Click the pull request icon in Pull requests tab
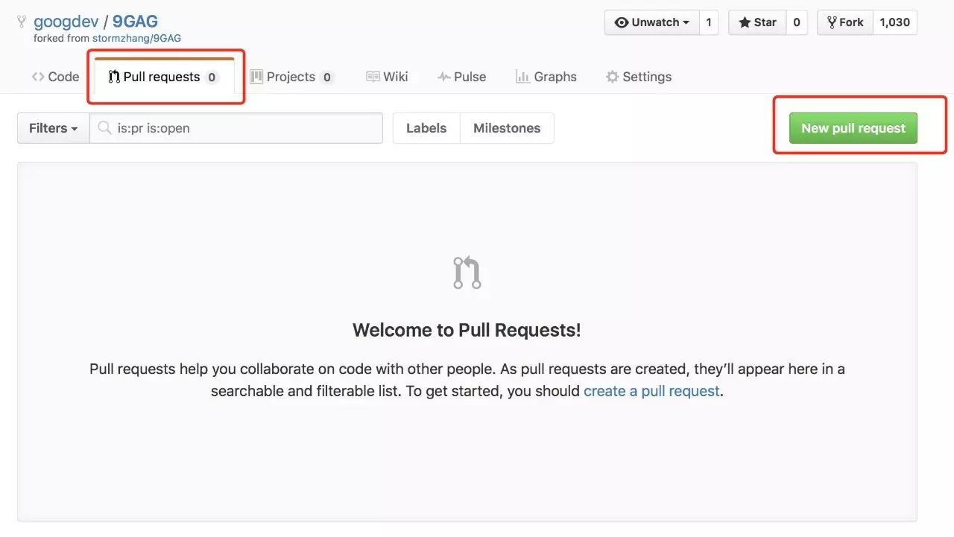 (x=114, y=77)
